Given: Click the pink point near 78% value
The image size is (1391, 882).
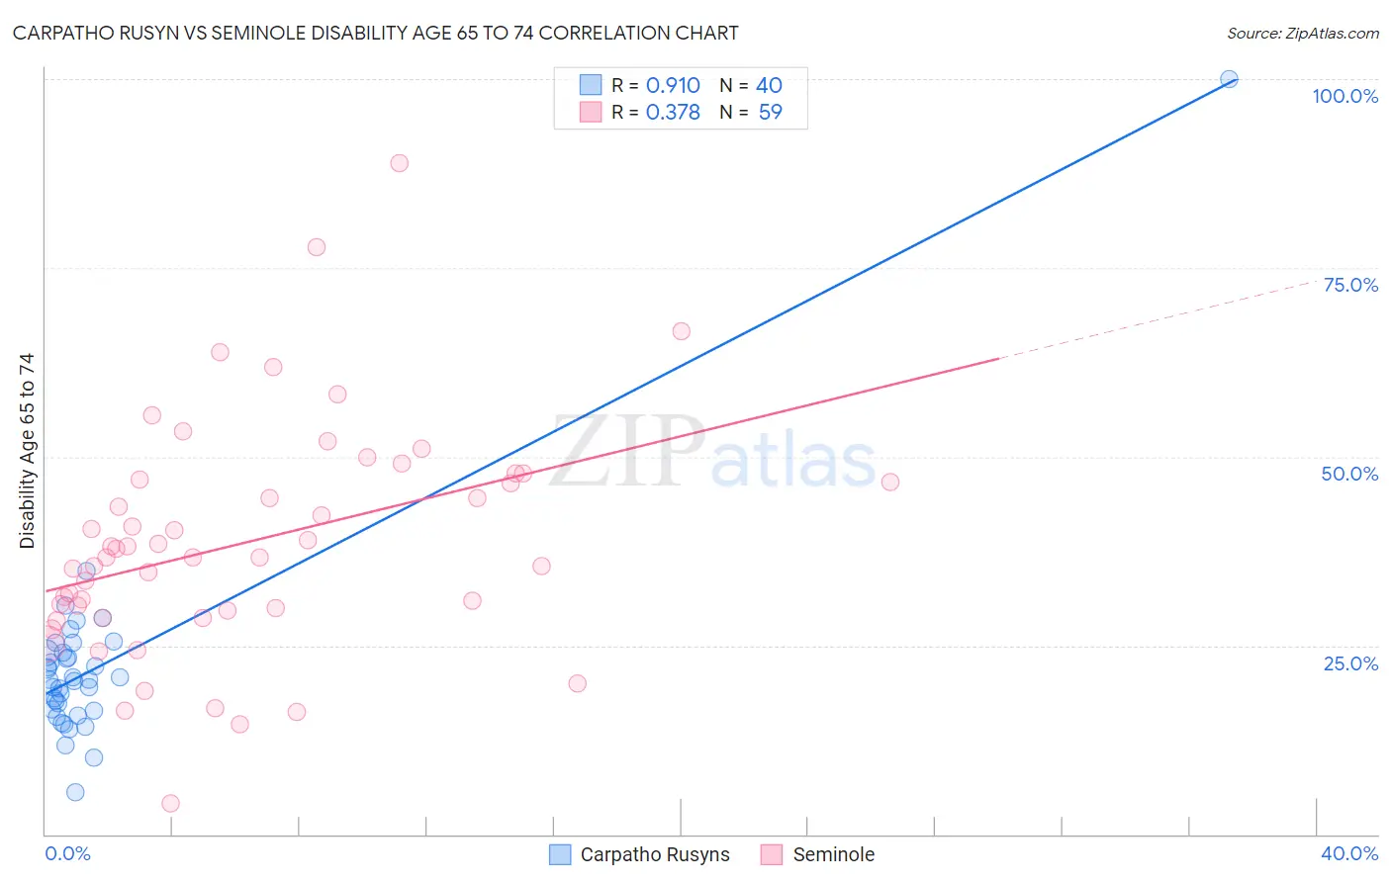Looking at the screenshot, I should pos(317,247).
